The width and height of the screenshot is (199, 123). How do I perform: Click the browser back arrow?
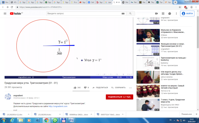pyautogui.click(x=3, y=7)
